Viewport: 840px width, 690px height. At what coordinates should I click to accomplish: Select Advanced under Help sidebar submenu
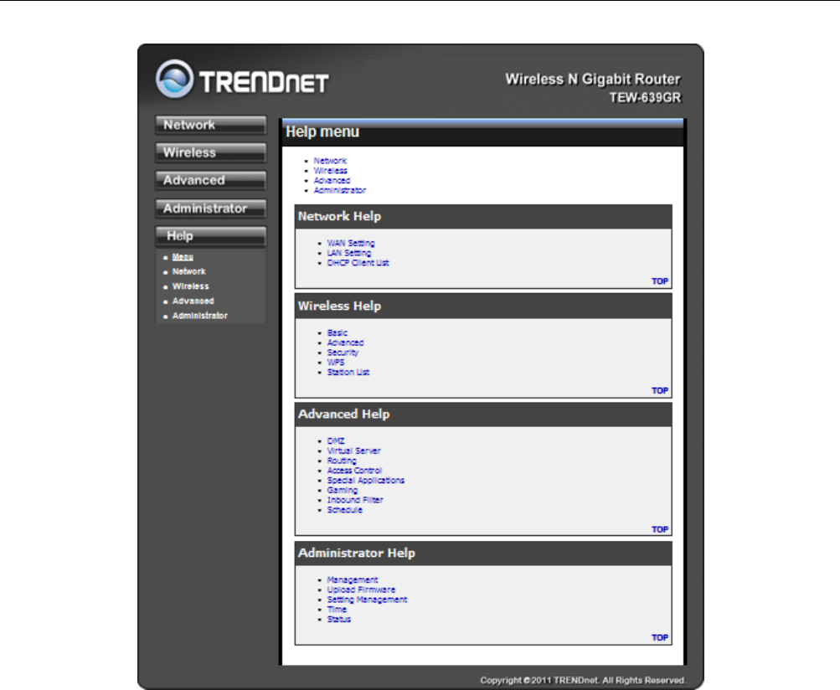[193, 301]
